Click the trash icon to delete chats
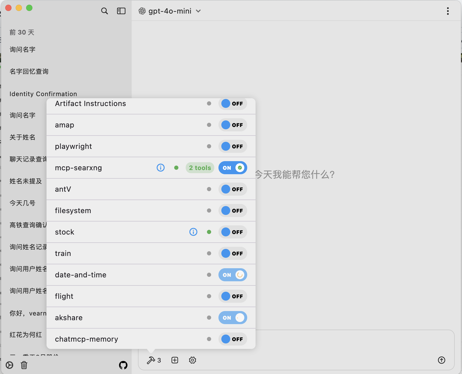This screenshot has width=462, height=374. tap(24, 365)
